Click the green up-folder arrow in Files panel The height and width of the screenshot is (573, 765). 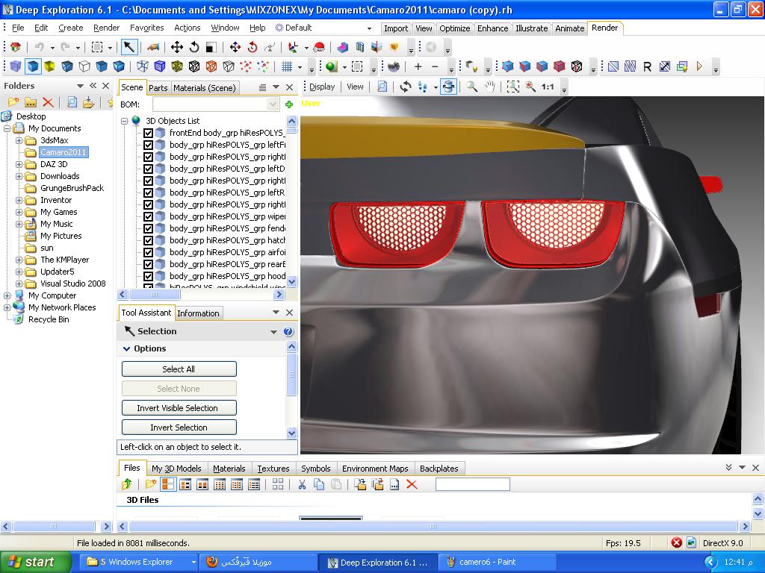coord(126,484)
